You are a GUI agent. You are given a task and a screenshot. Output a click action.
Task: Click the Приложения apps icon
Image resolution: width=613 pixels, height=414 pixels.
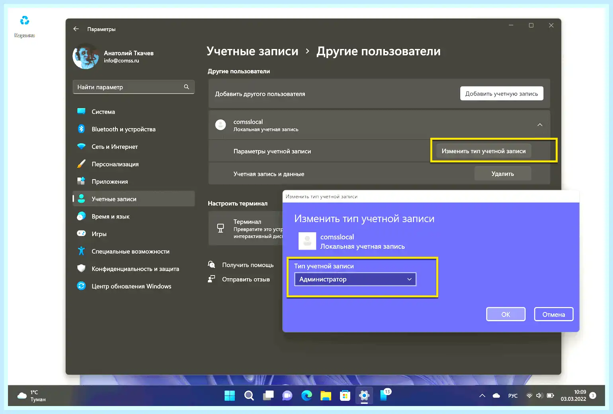pos(81,181)
